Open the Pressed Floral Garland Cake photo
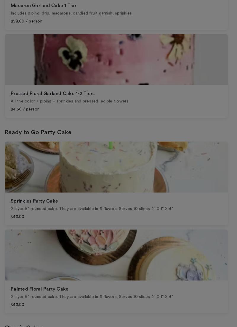The height and width of the screenshot is (327, 237). (x=116, y=60)
